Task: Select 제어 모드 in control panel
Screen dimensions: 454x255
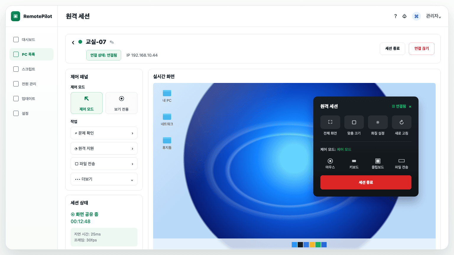Action: (x=87, y=103)
